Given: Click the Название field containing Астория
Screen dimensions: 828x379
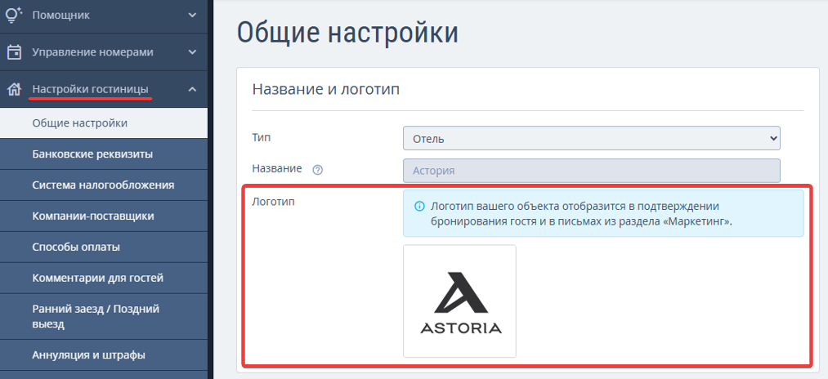Looking at the screenshot, I should coord(592,171).
